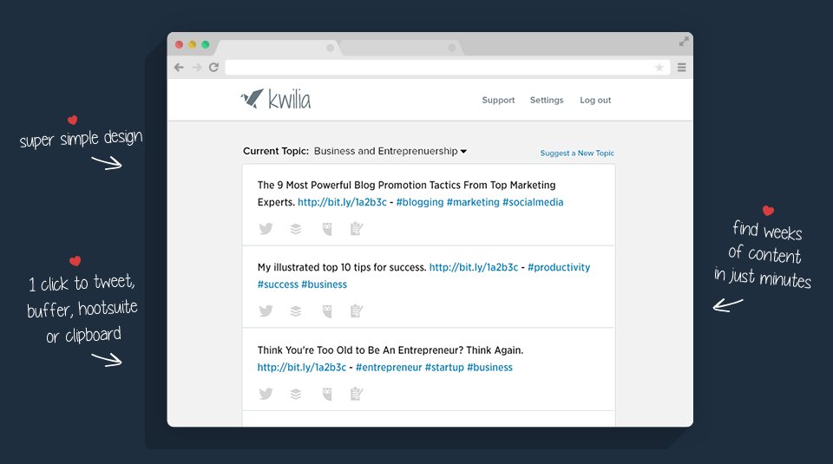Buffer the Too Old Entrepreneur post
833x464 pixels.
(296, 394)
